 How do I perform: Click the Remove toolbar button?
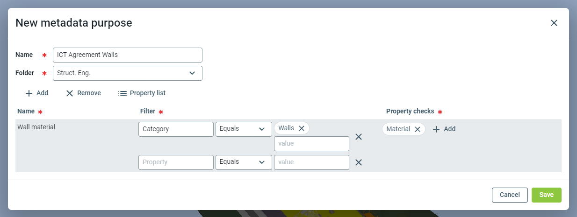tap(83, 93)
